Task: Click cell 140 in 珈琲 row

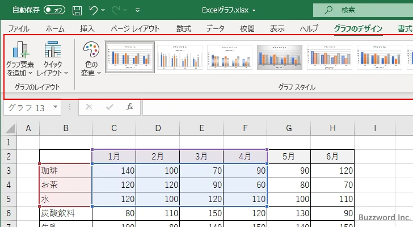Action: 114,171
